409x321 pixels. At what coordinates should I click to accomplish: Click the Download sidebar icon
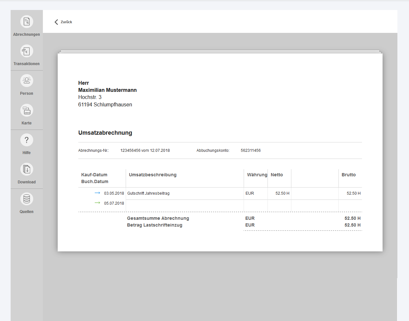27,169
